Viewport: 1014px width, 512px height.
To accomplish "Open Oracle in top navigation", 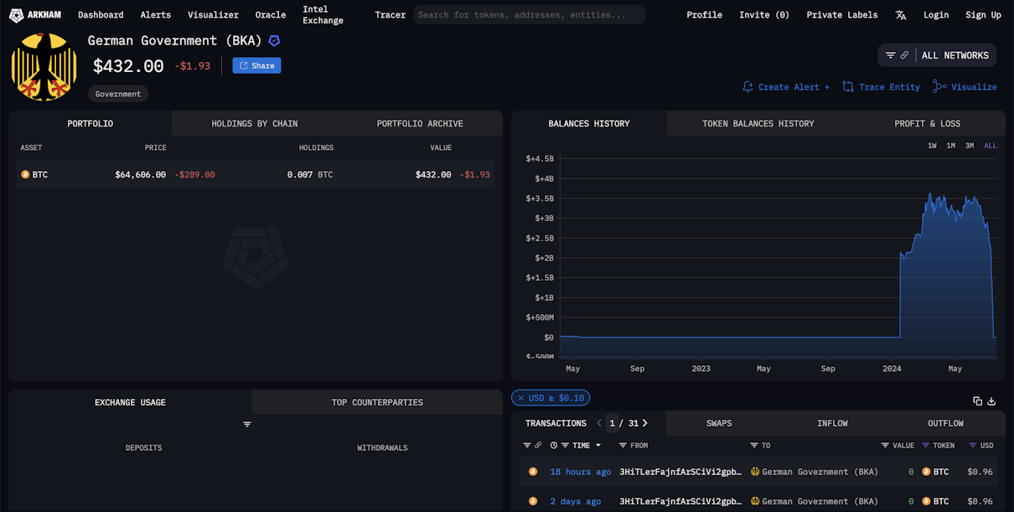I will [x=271, y=15].
